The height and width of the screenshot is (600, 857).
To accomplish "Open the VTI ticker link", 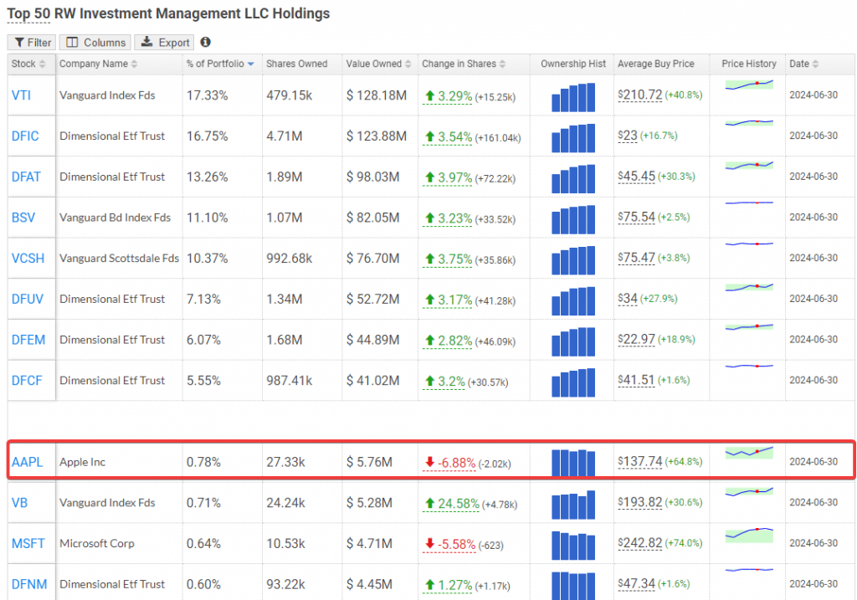I will (x=21, y=95).
